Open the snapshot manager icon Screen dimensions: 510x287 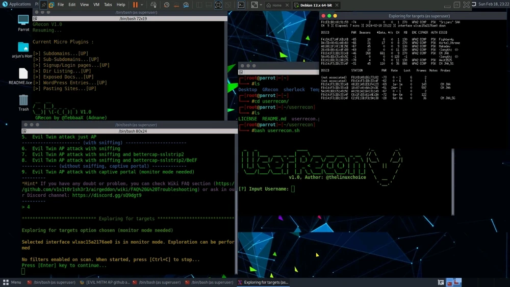[x=186, y=5]
